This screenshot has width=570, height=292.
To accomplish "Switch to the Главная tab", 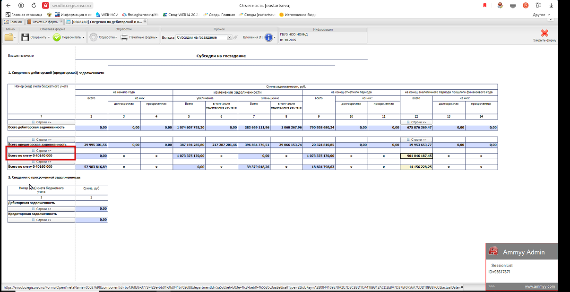I will tap(13, 22).
